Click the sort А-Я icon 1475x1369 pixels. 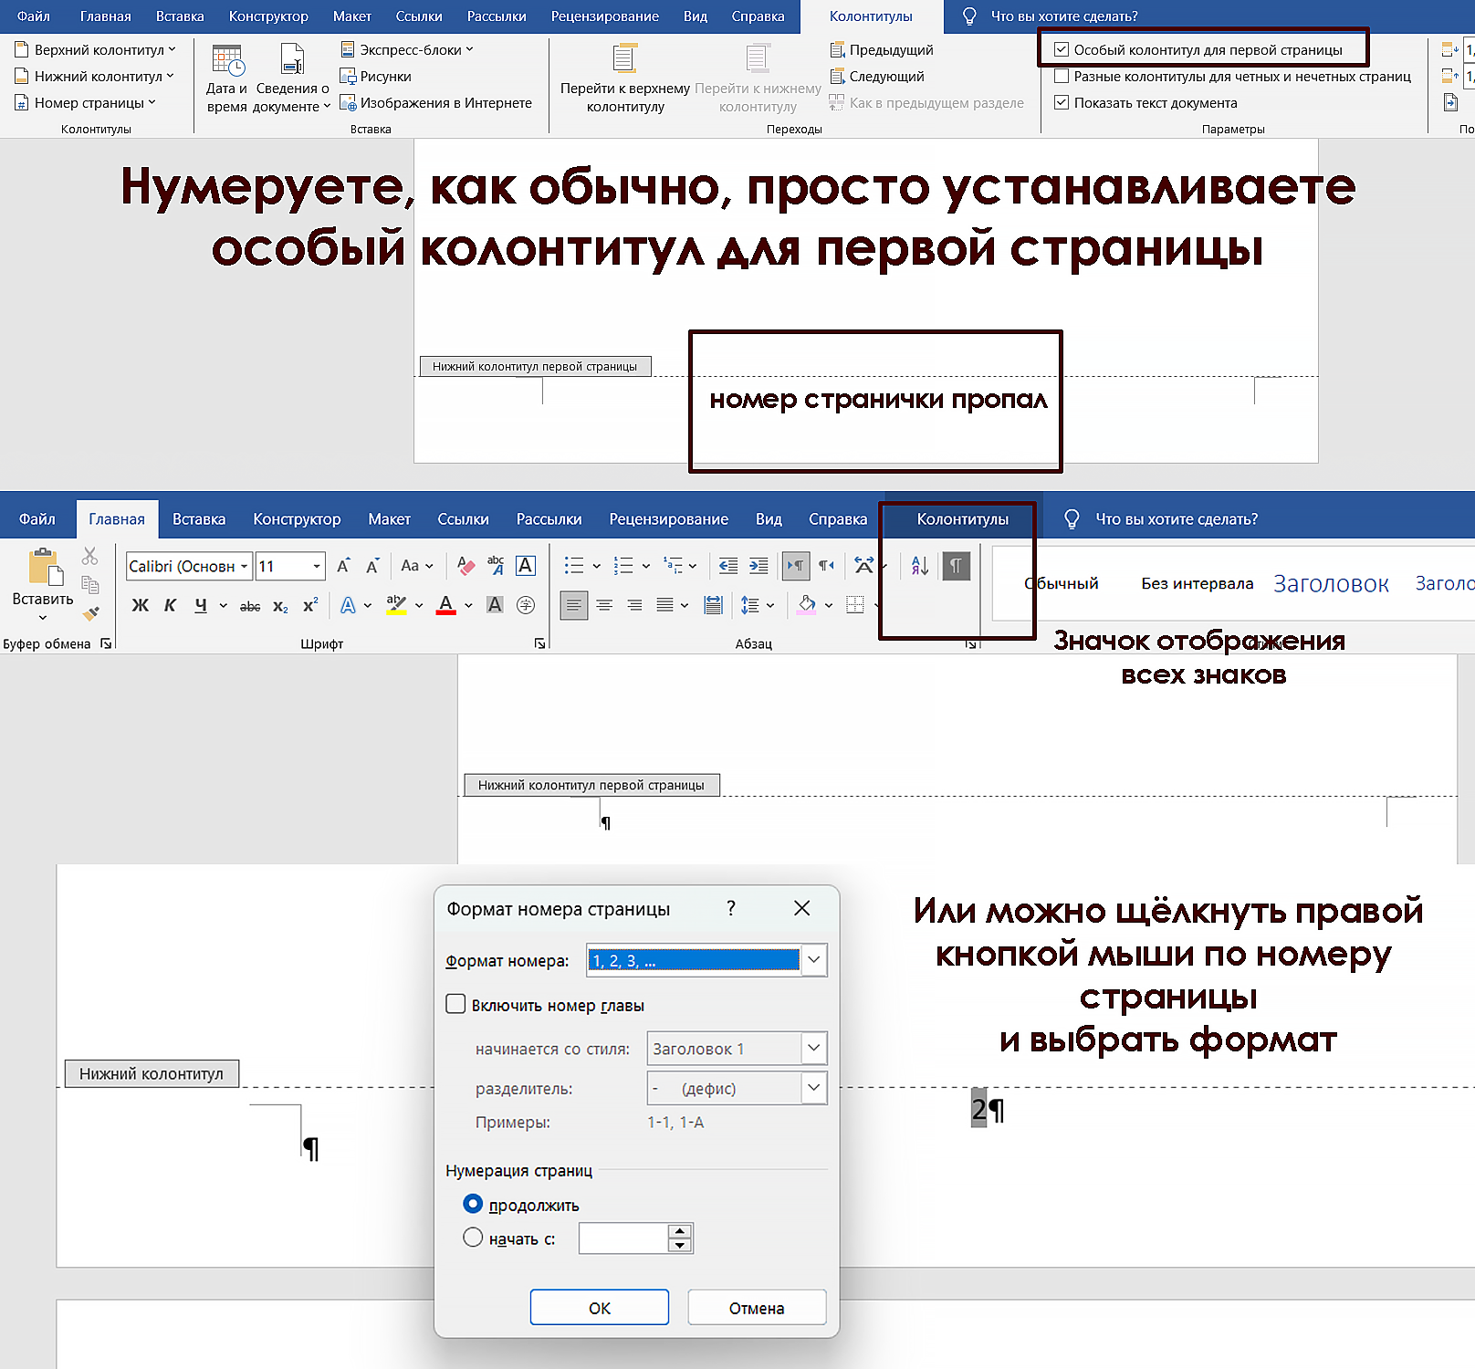(x=920, y=566)
